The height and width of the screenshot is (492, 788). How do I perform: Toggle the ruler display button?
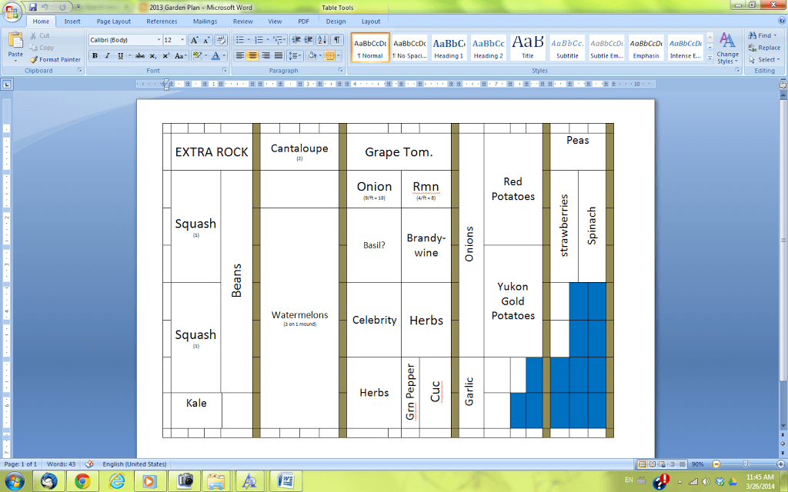783,85
